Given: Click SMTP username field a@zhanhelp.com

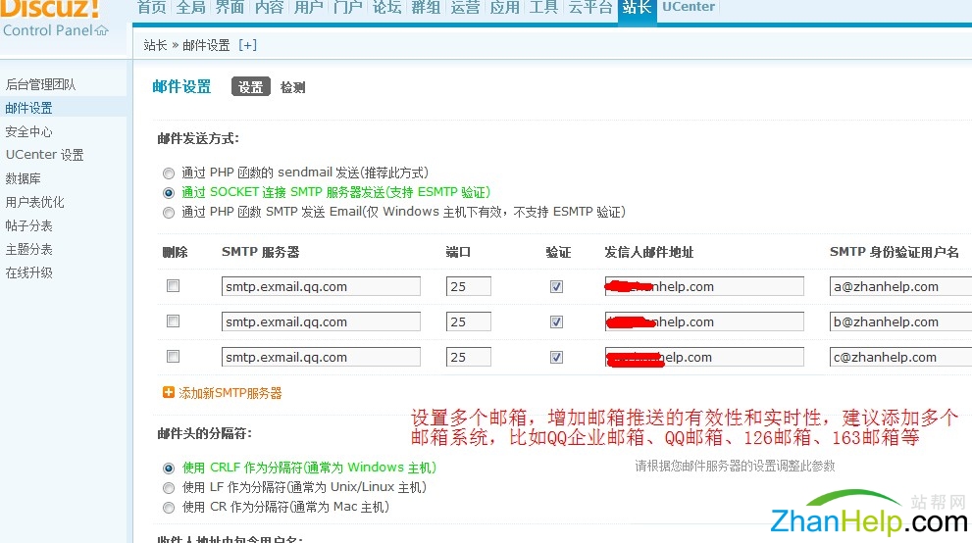Looking at the screenshot, I should click(900, 286).
